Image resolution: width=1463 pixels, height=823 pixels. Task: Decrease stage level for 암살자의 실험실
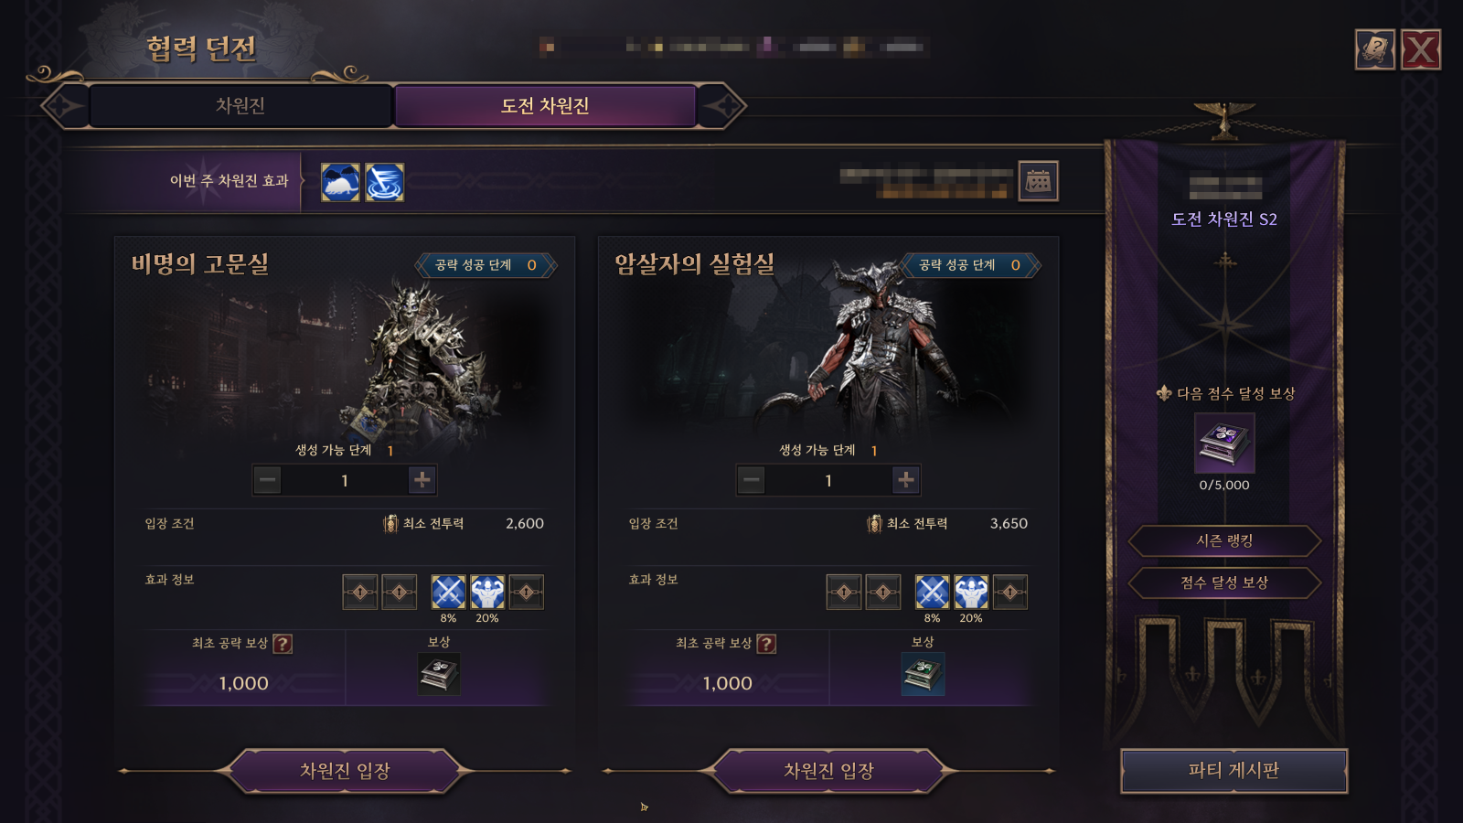pyautogui.click(x=751, y=479)
